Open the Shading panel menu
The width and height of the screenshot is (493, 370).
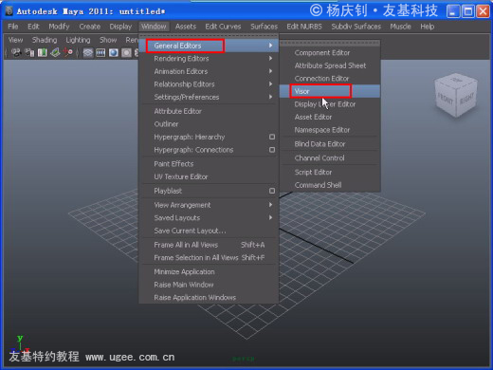[x=45, y=40]
